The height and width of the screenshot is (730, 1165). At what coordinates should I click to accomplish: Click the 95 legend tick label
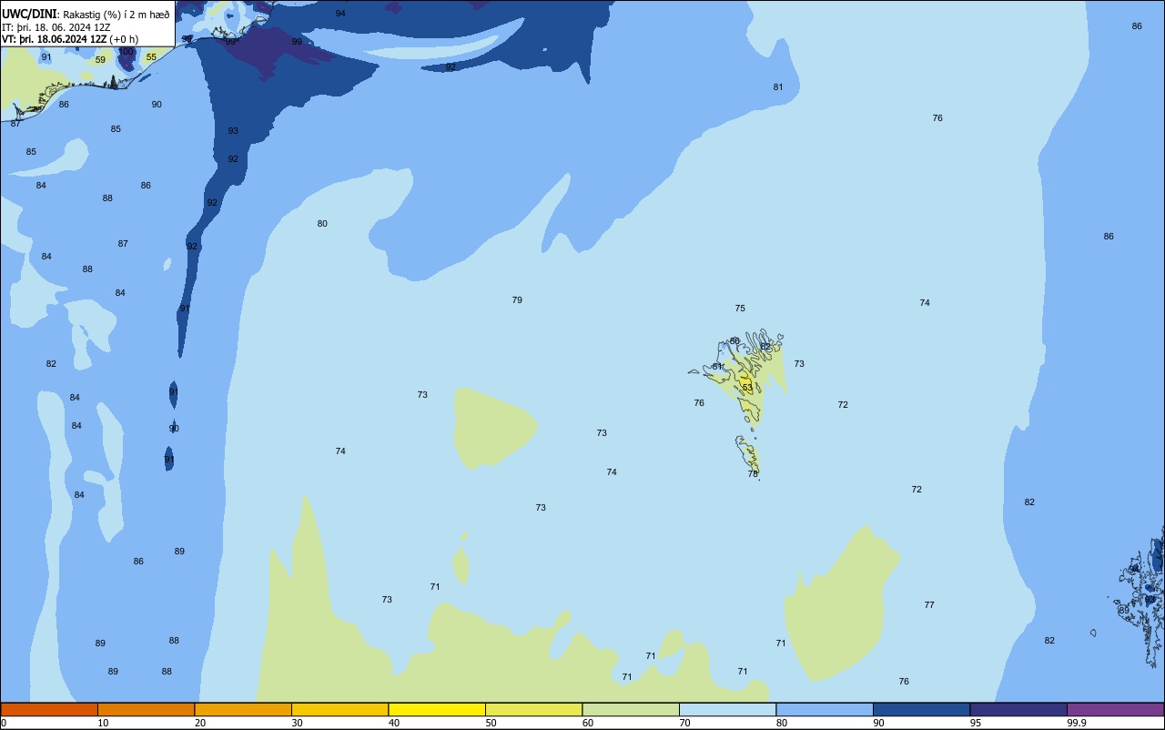click(976, 723)
